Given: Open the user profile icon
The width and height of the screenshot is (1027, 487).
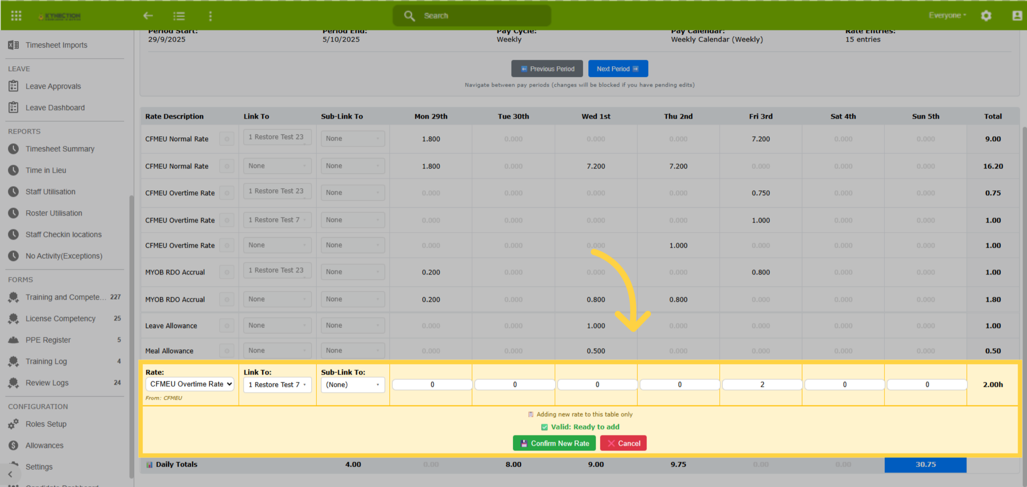Looking at the screenshot, I should tap(1017, 16).
